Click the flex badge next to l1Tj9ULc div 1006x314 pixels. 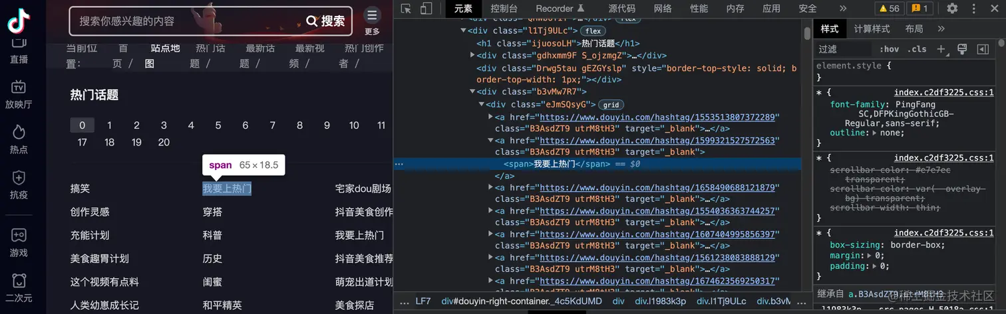(x=593, y=31)
